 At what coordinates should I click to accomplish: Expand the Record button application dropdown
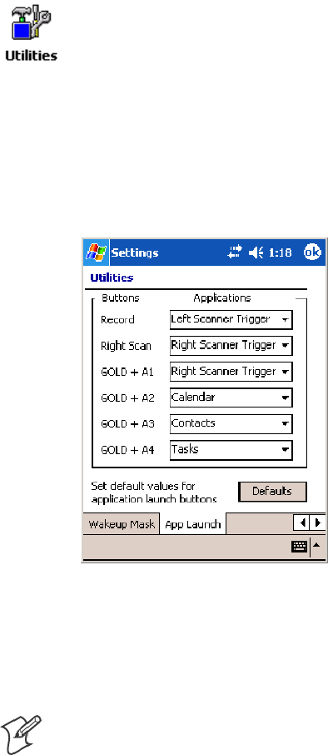coord(231,320)
